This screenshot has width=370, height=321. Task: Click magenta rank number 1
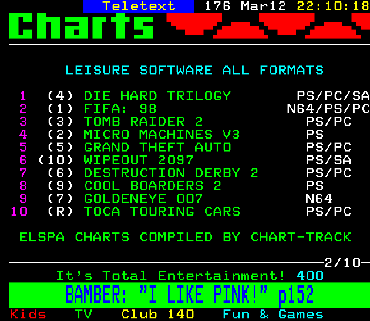point(23,96)
